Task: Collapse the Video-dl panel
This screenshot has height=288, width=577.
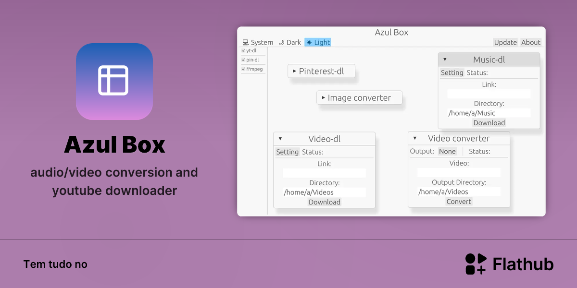Action: point(280,139)
